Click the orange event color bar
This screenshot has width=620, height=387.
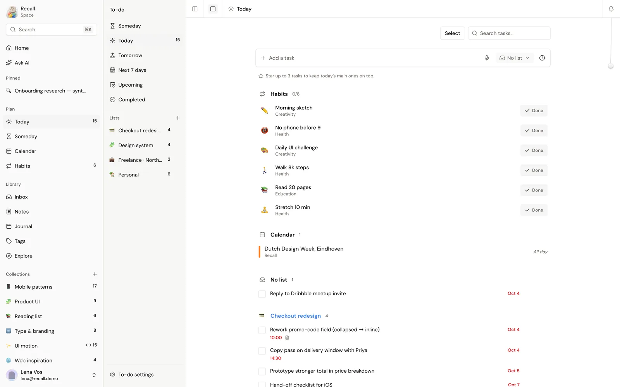click(x=259, y=252)
